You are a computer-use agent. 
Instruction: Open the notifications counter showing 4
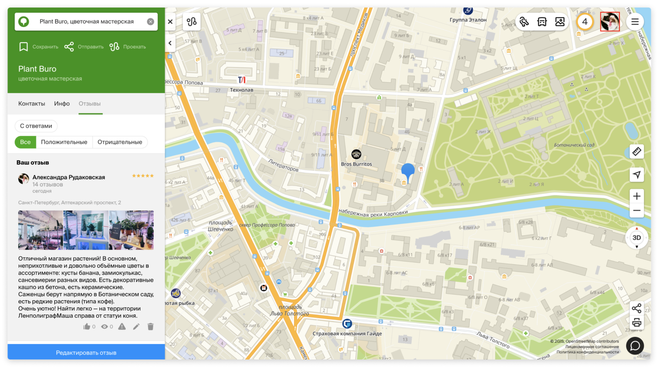point(585,22)
